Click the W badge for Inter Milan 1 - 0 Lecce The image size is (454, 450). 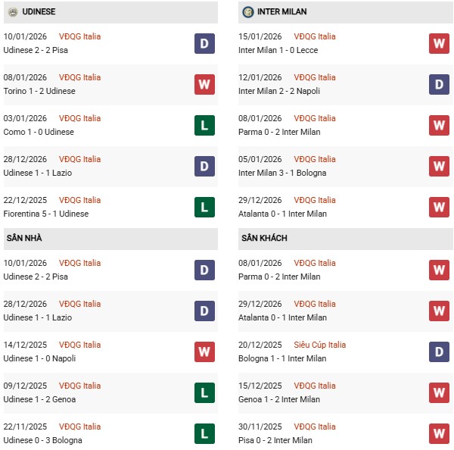click(x=439, y=43)
